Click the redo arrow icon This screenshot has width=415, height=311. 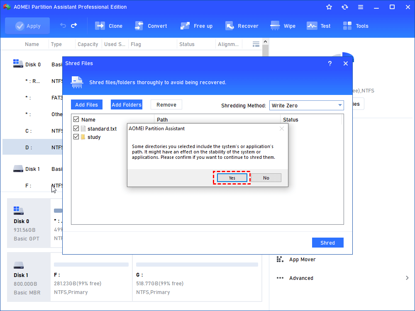click(x=74, y=26)
